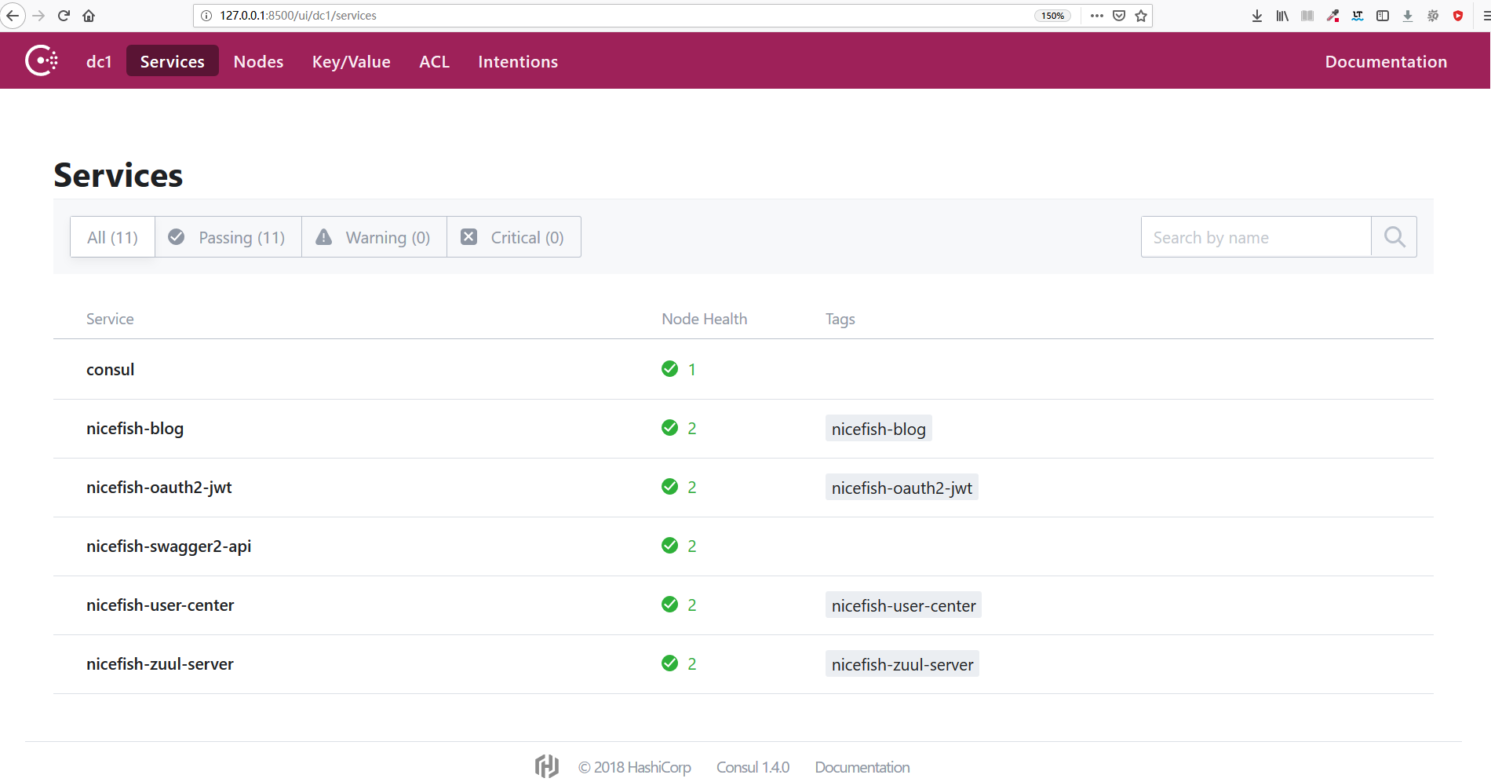Image resolution: width=1491 pixels, height=782 pixels.
Task: Click nicefish-blog green health check icon
Action: click(x=669, y=427)
